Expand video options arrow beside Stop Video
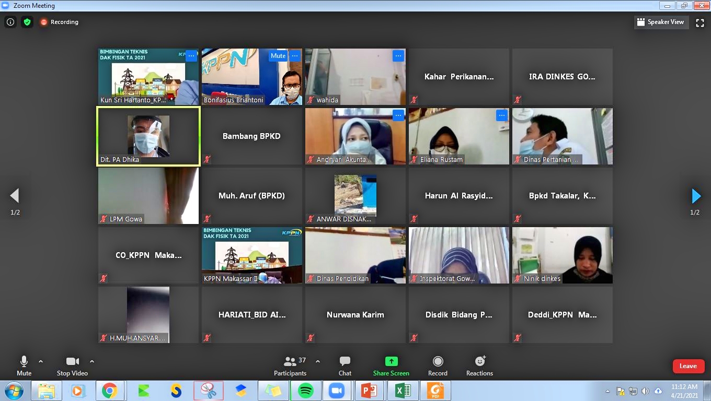The height and width of the screenshot is (401, 711). click(92, 361)
